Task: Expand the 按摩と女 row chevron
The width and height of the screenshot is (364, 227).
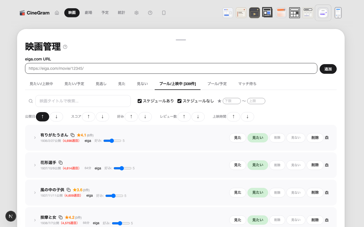Action: click(x=35, y=220)
